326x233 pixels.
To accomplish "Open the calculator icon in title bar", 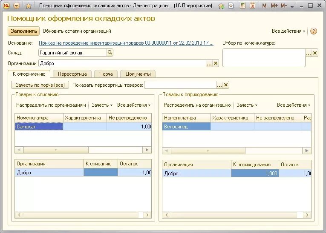I will point(242,6).
